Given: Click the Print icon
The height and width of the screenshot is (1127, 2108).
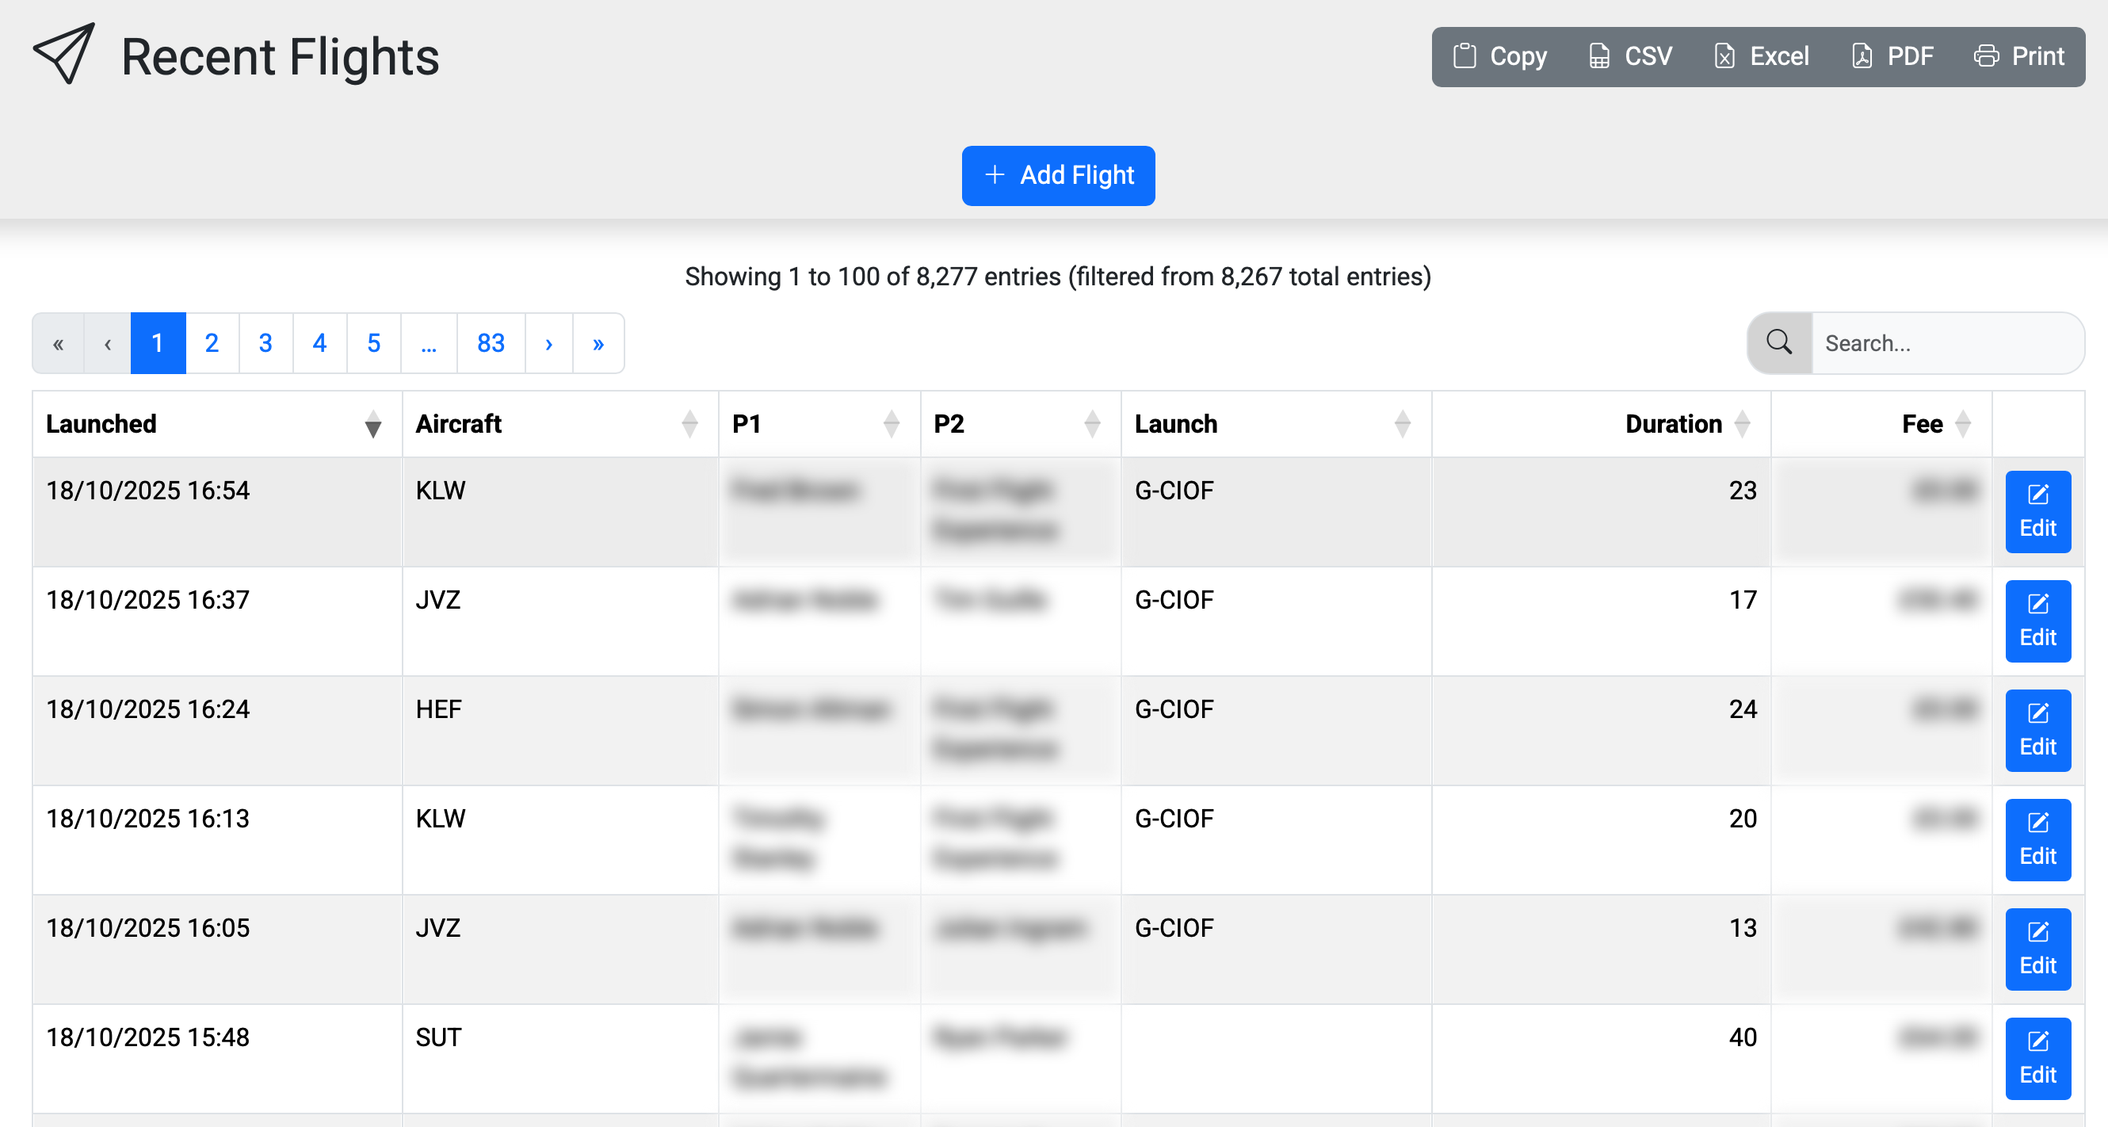Looking at the screenshot, I should point(1986,55).
